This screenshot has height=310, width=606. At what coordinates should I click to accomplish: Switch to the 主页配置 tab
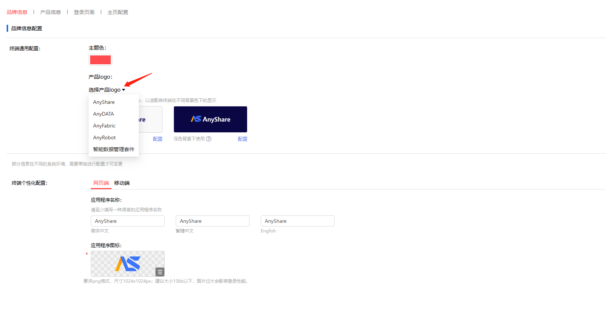pos(118,12)
